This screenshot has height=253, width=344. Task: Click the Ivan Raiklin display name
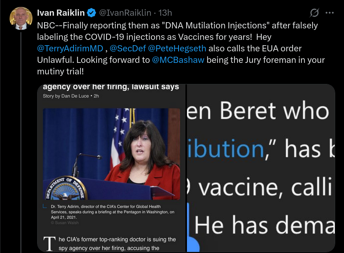point(61,13)
